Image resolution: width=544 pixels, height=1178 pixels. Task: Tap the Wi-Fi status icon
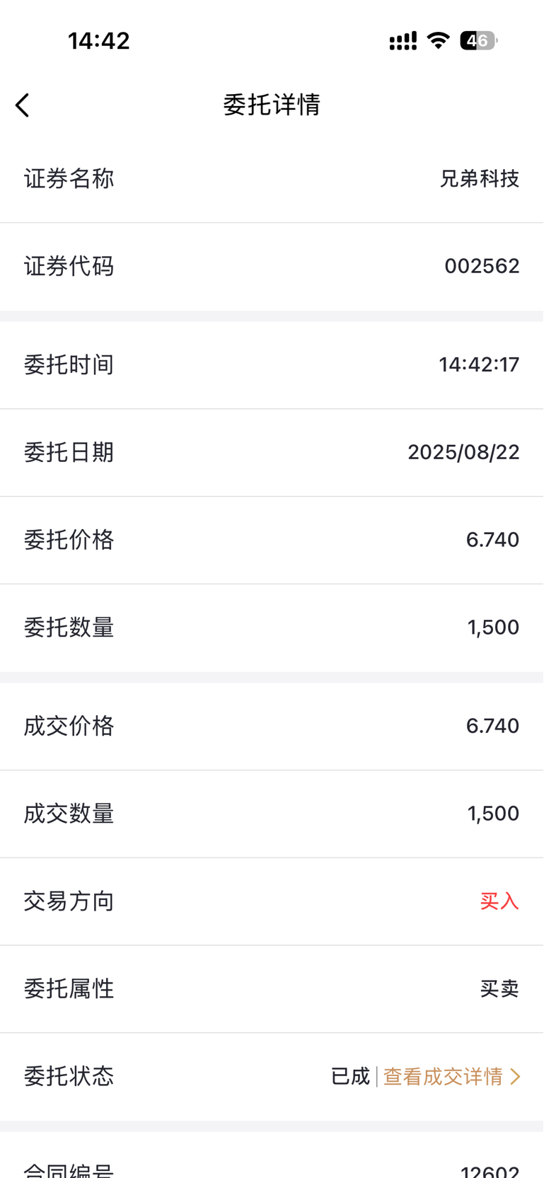point(439,40)
